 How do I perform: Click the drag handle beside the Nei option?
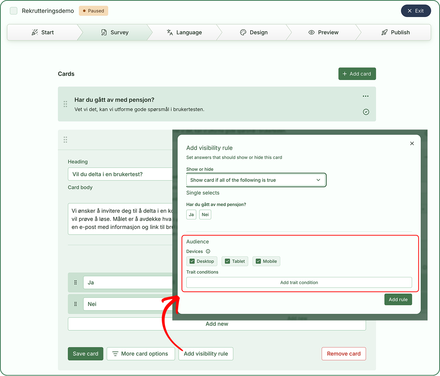click(76, 304)
